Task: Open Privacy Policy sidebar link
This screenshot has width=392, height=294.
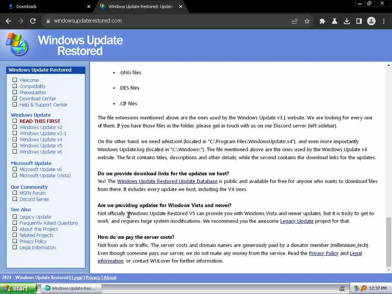Action: (33, 242)
